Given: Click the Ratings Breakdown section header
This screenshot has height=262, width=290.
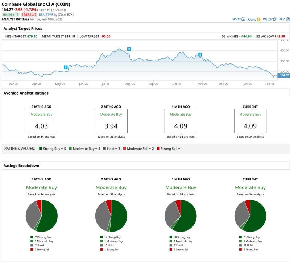Looking at the screenshot, I should 21,166.
